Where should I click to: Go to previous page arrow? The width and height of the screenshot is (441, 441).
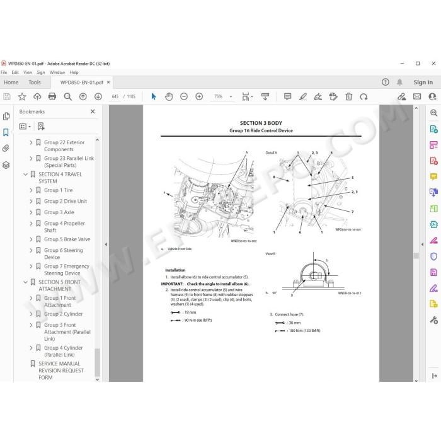pyautogui.click(x=83, y=97)
